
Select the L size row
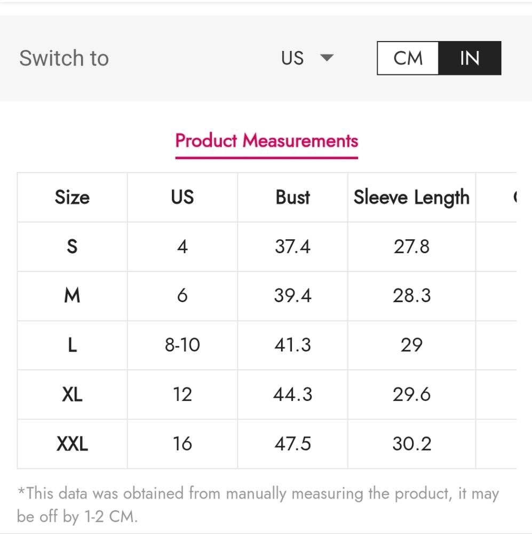267,345
